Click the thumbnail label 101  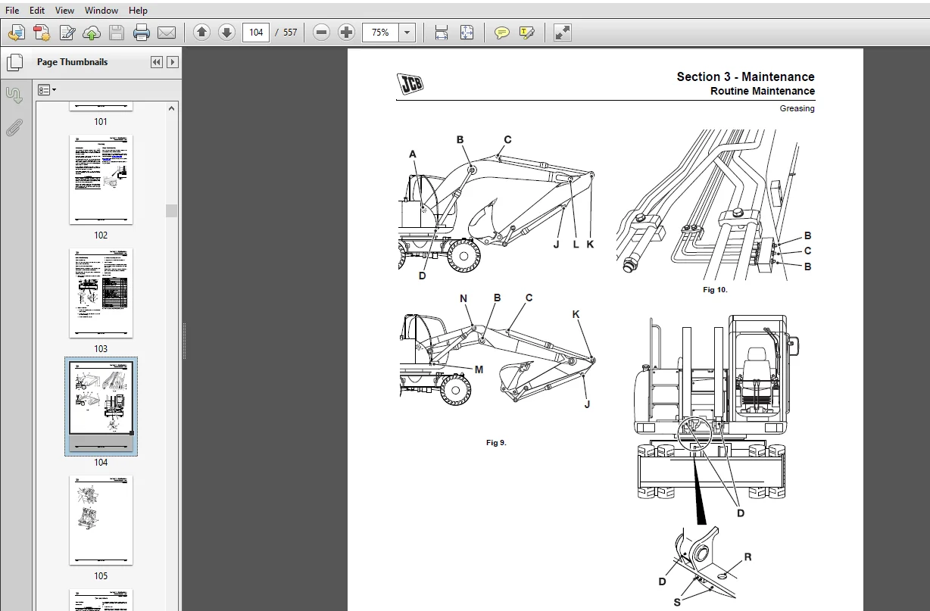point(101,121)
